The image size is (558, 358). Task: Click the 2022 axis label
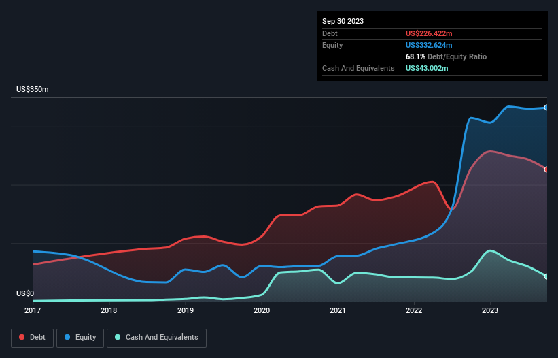[x=414, y=310]
